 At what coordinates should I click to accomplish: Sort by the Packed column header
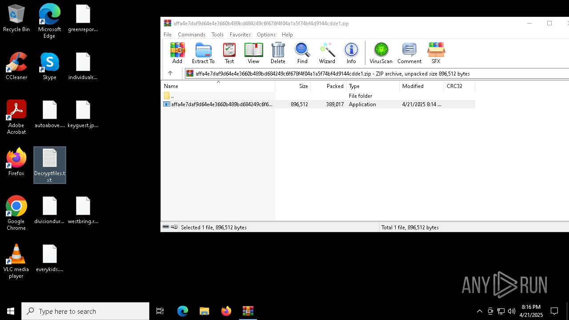click(328, 86)
